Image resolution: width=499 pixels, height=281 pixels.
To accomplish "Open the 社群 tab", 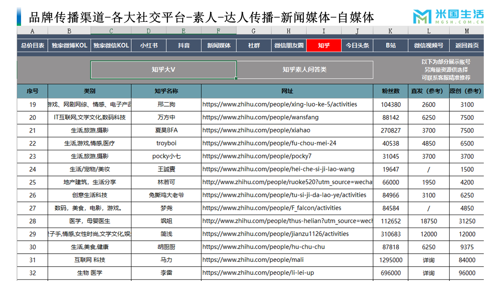I will pyautogui.click(x=254, y=45).
